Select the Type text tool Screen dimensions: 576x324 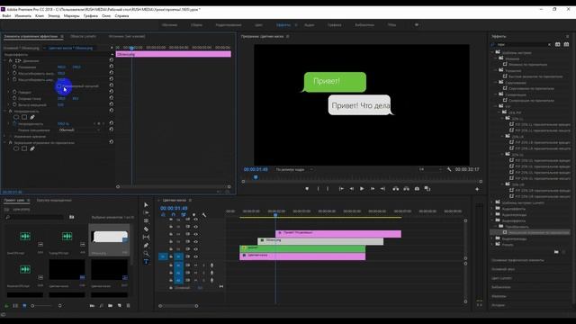pyautogui.click(x=146, y=262)
